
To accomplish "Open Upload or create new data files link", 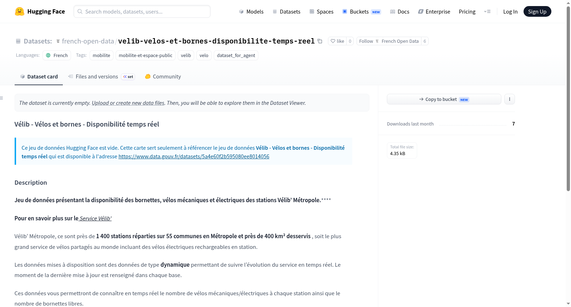I will coord(128,103).
